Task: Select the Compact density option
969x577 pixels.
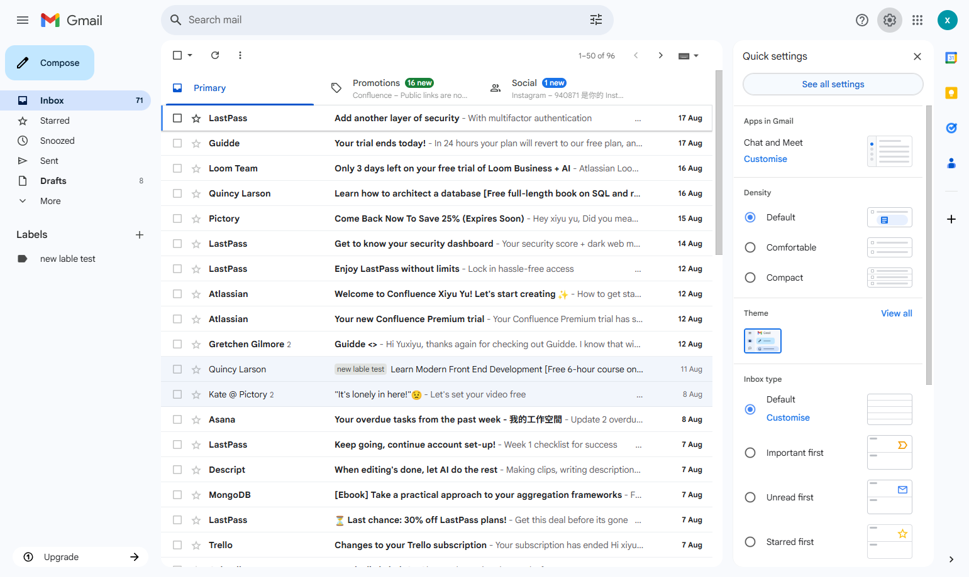Action: (750, 278)
